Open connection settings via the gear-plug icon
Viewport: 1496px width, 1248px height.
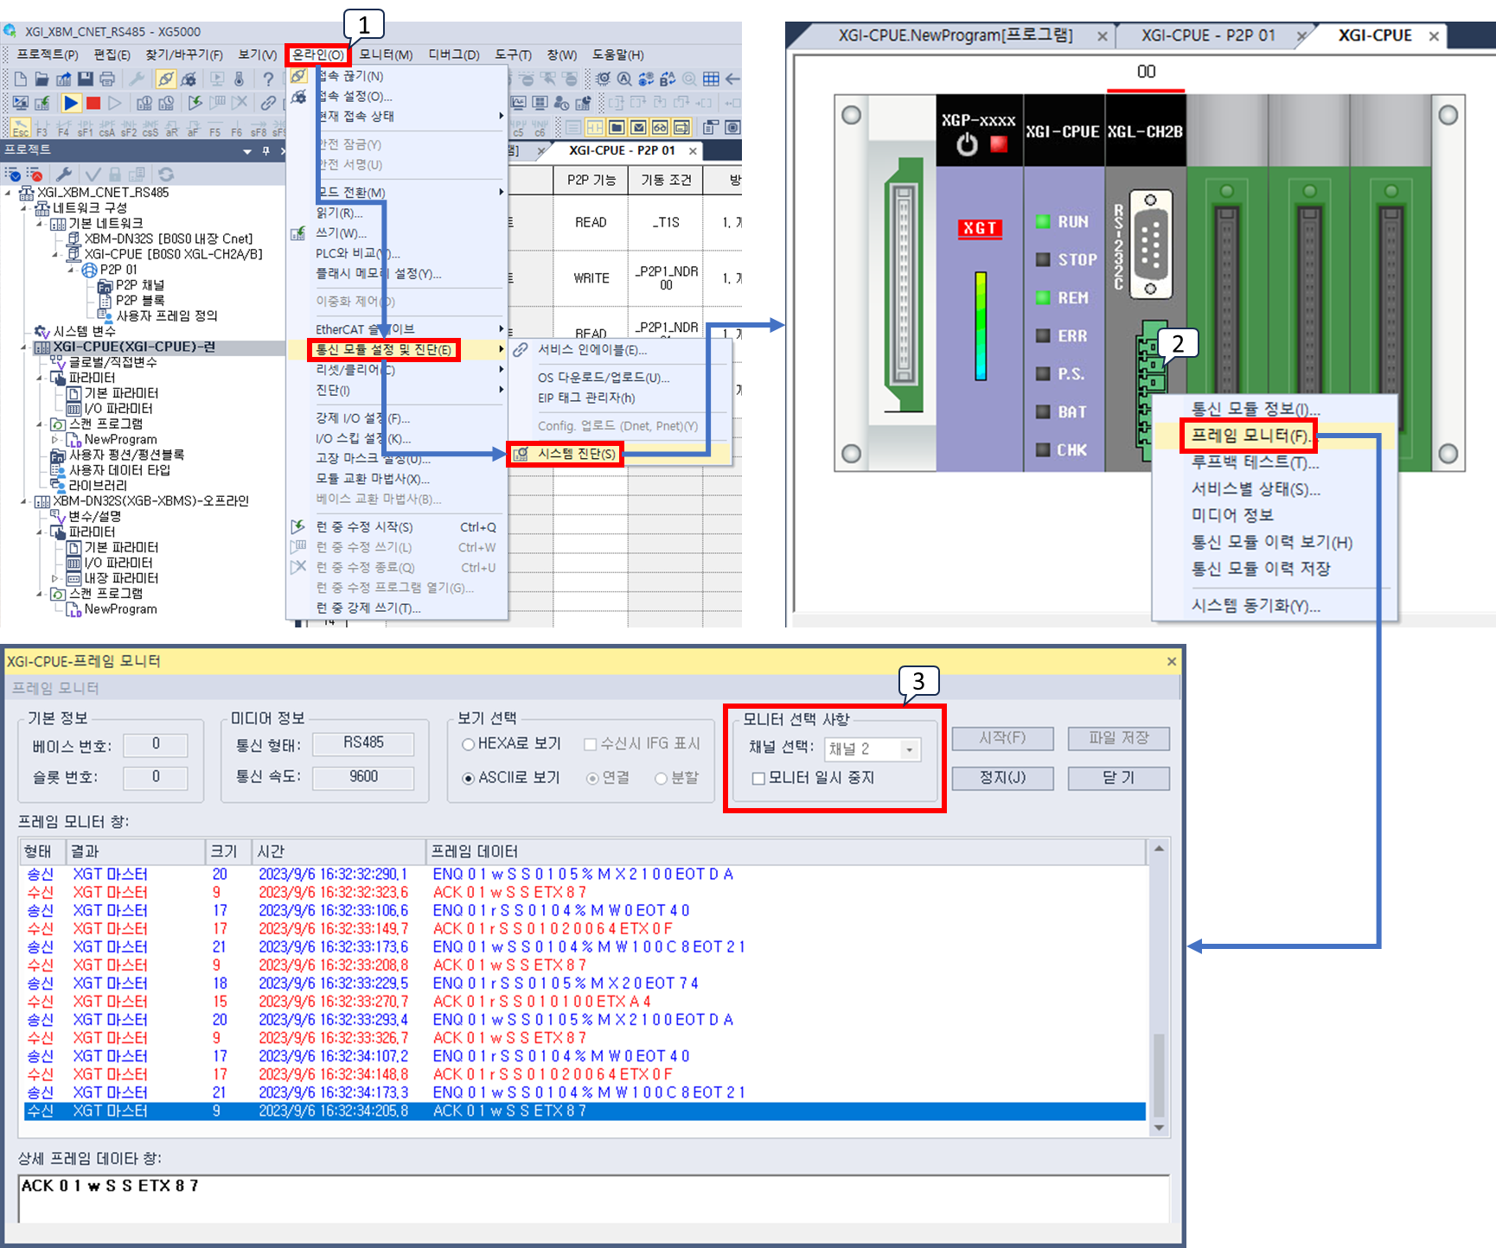click(x=189, y=79)
